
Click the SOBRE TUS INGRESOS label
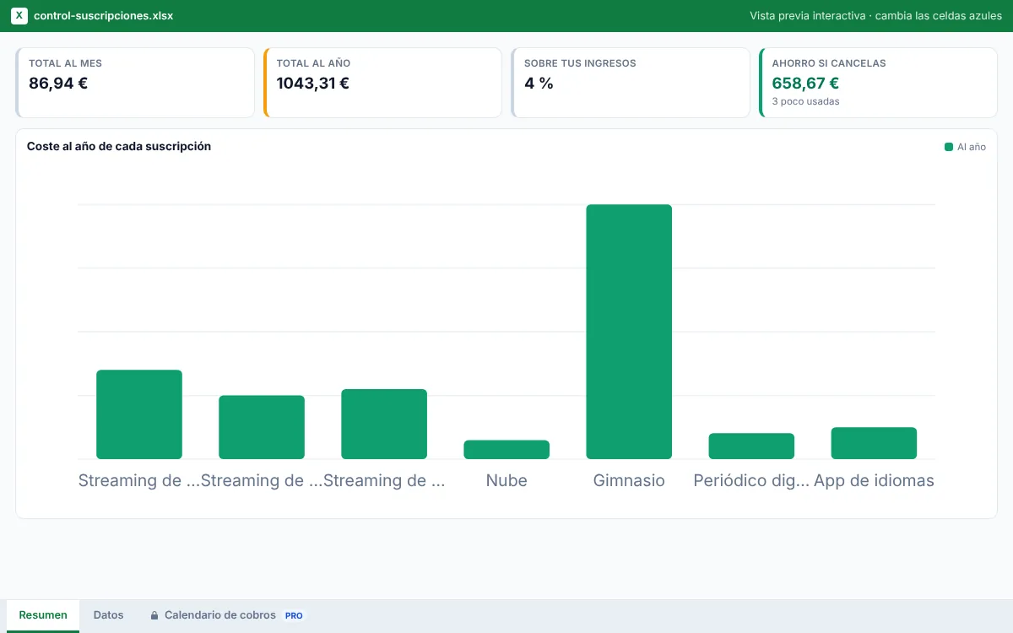point(580,63)
